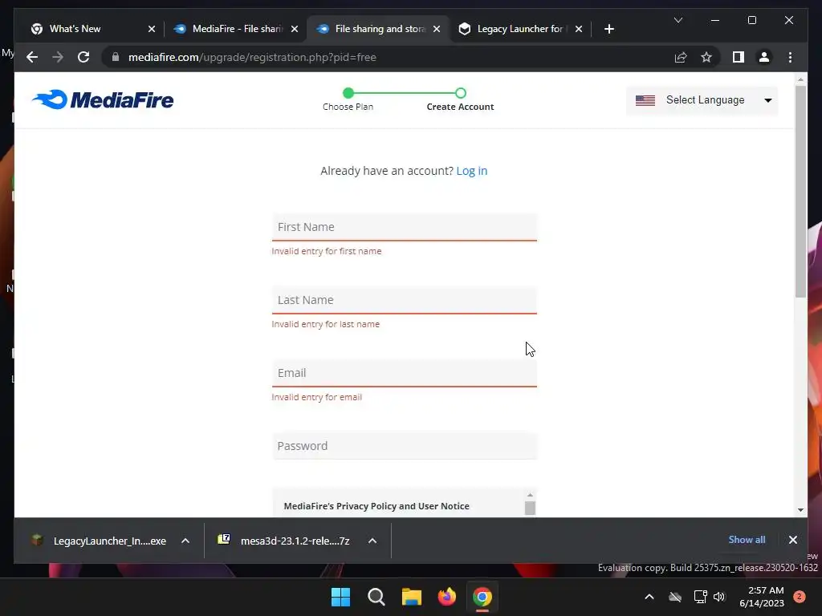The height and width of the screenshot is (616, 822).
Task: Show hidden system tray icons
Action: click(x=649, y=597)
